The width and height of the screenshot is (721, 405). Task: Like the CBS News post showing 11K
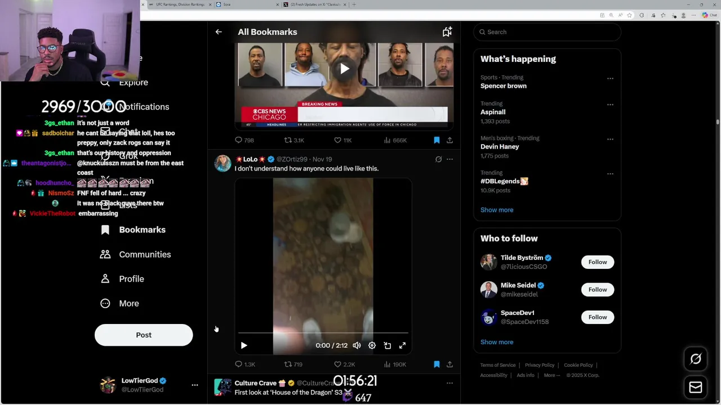pos(342,140)
